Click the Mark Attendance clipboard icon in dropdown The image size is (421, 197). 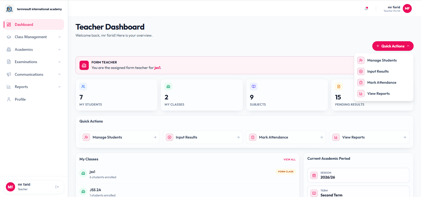[x=361, y=82]
